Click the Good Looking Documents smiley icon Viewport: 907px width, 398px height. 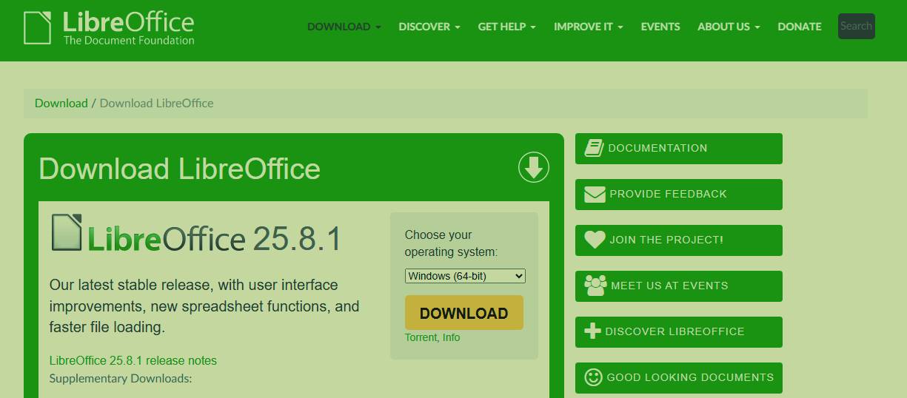click(593, 377)
